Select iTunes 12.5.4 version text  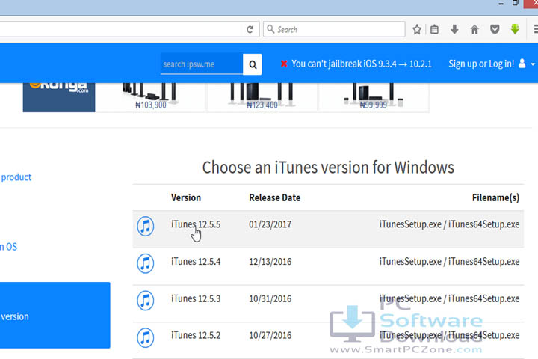coord(196,262)
